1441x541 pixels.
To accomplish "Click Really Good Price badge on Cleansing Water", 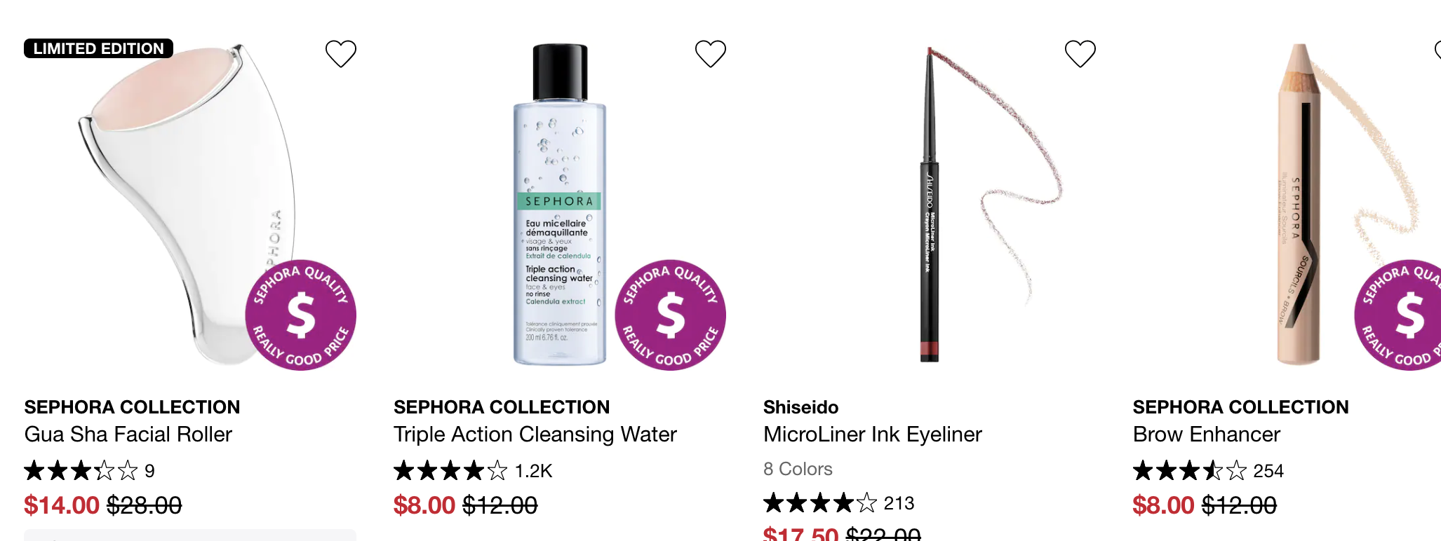I will click(670, 315).
